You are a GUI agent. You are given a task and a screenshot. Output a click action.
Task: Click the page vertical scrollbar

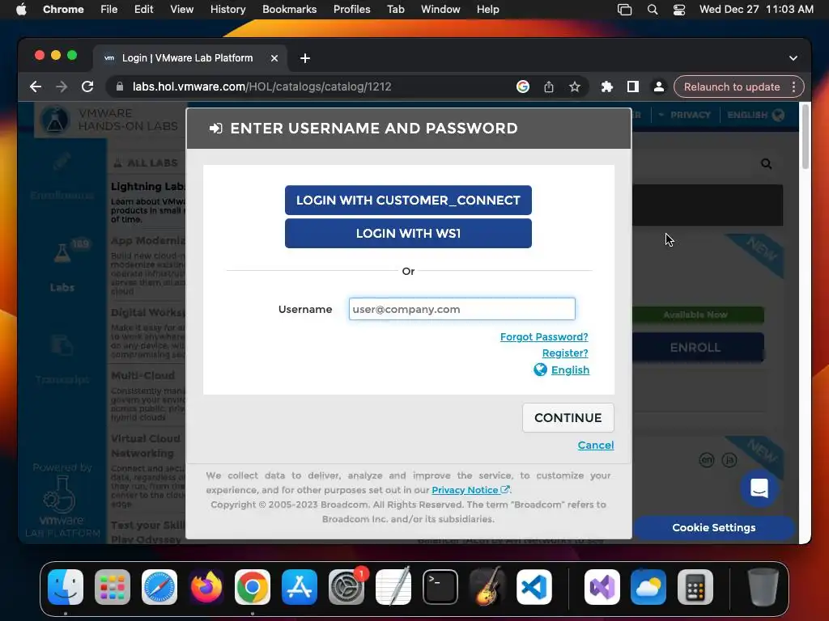pyautogui.click(x=806, y=137)
